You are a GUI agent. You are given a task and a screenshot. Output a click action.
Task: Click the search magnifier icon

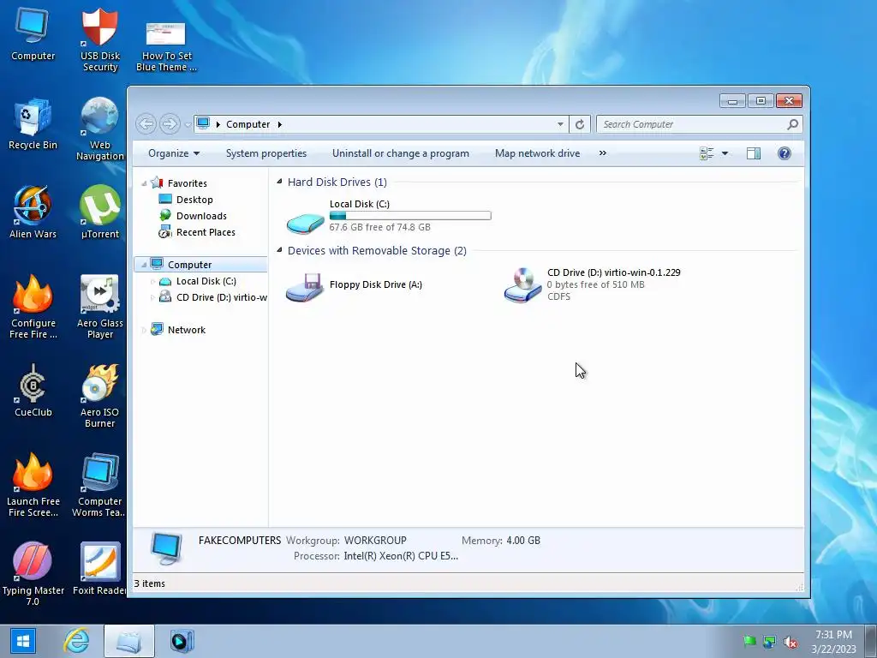click(792, 124)
